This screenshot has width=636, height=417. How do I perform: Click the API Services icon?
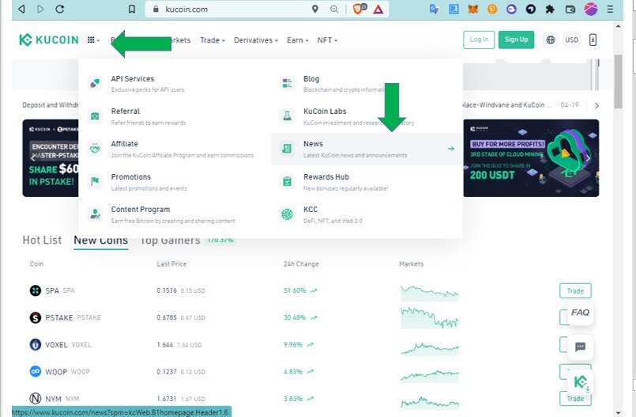95,83
